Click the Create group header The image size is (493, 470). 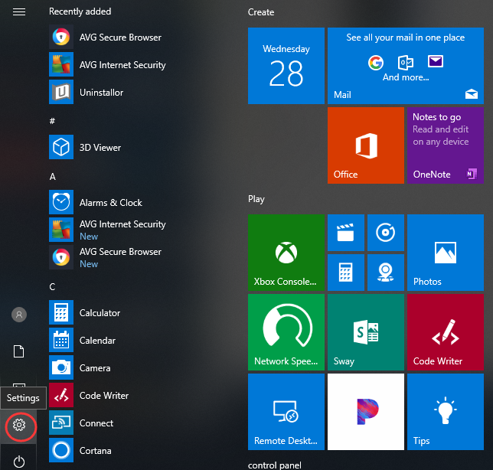(x=261, y=12)
